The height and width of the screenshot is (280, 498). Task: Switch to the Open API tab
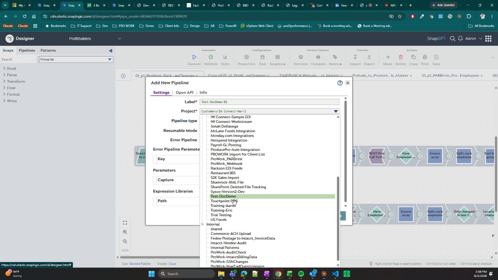point(184,93)
